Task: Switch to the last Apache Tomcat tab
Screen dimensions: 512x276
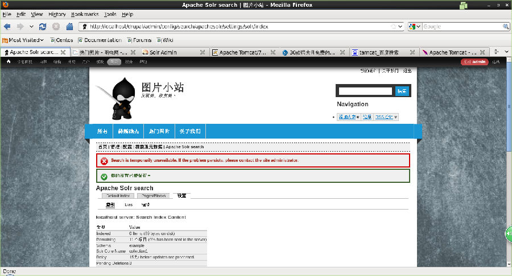Action: 453,52
